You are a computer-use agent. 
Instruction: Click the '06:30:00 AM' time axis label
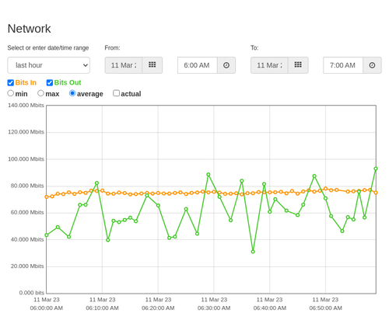click(x=214, y=308)
